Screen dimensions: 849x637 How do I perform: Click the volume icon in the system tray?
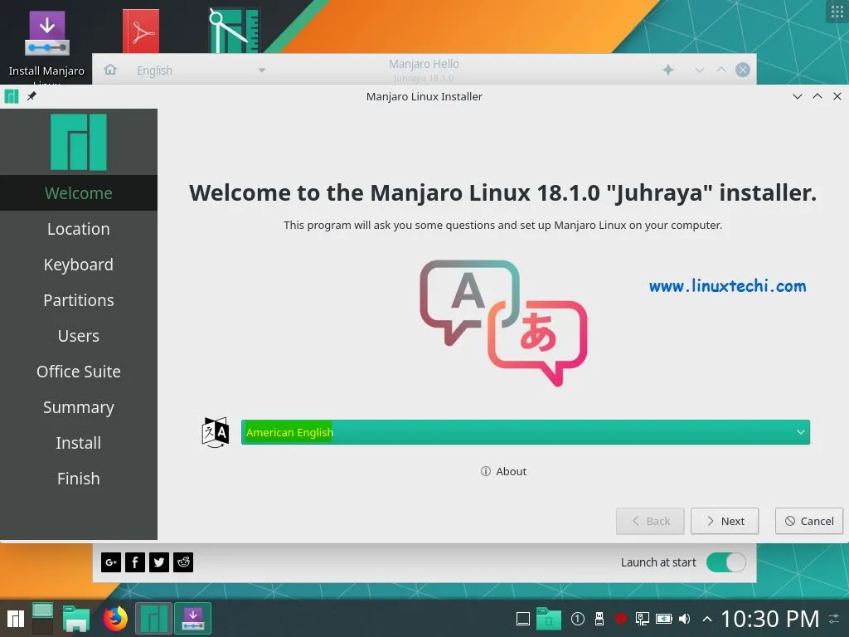click(683, 618)
